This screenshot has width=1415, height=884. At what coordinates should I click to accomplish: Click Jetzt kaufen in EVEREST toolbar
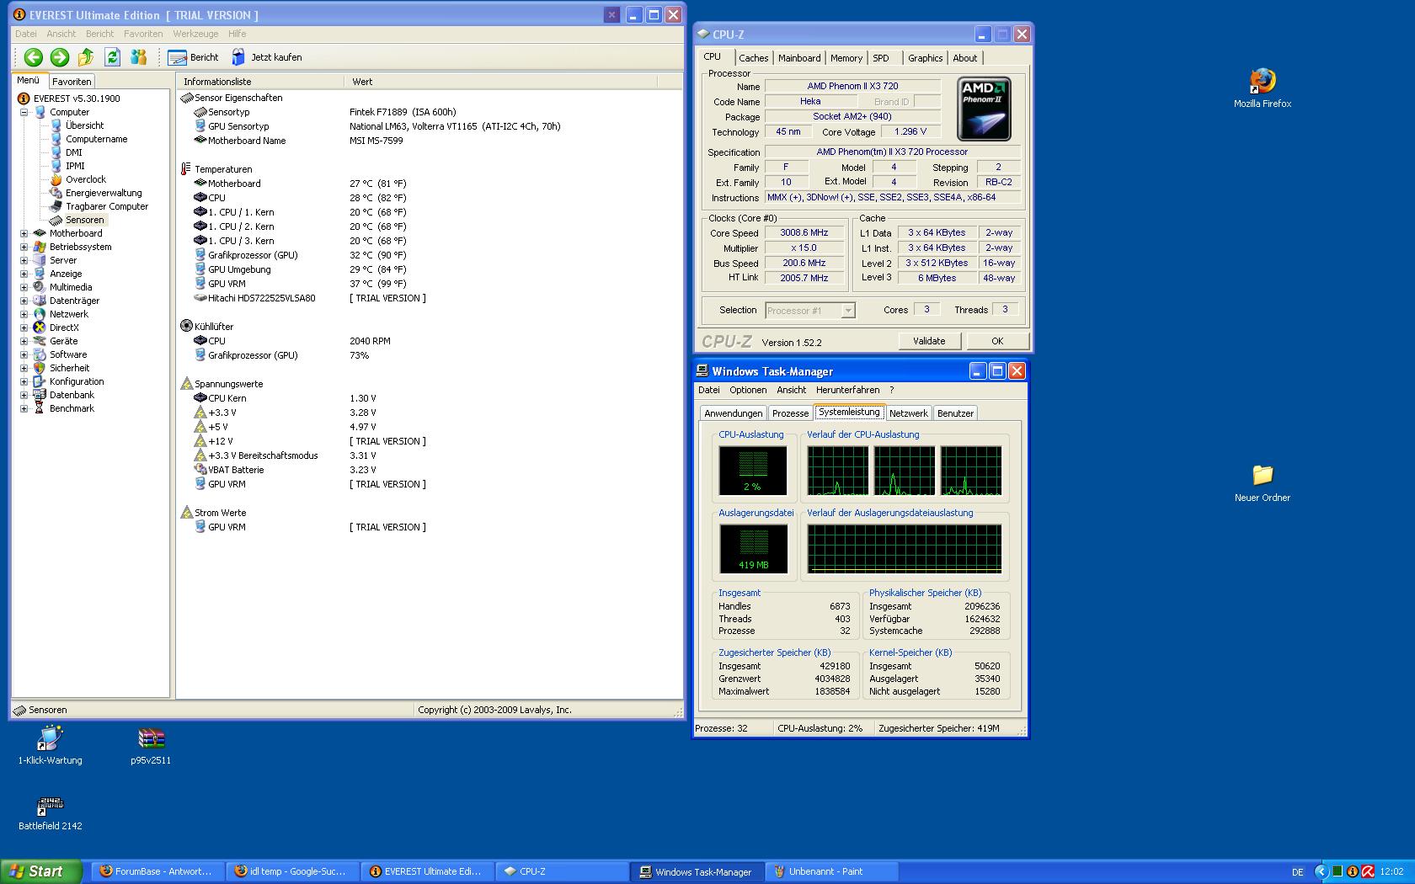tap(266, 57)
